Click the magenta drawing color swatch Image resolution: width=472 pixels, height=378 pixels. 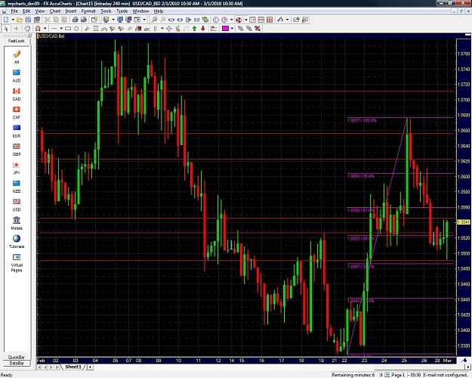pyautogui.click(x=225, y=28)
